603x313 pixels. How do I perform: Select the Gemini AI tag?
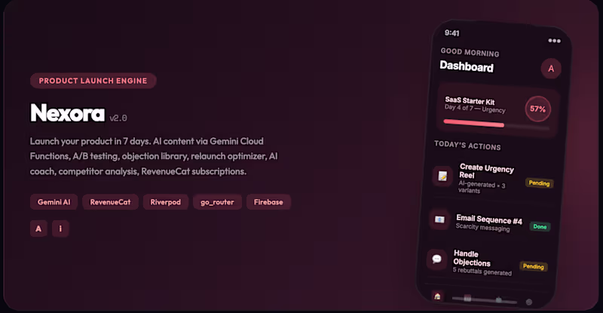coord(54,202)
